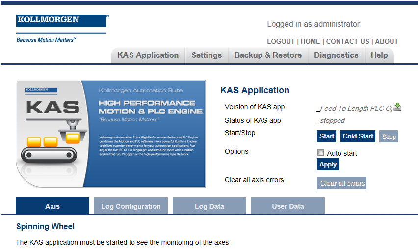Click the Clear all axis errors label

[x=254, y=180]
